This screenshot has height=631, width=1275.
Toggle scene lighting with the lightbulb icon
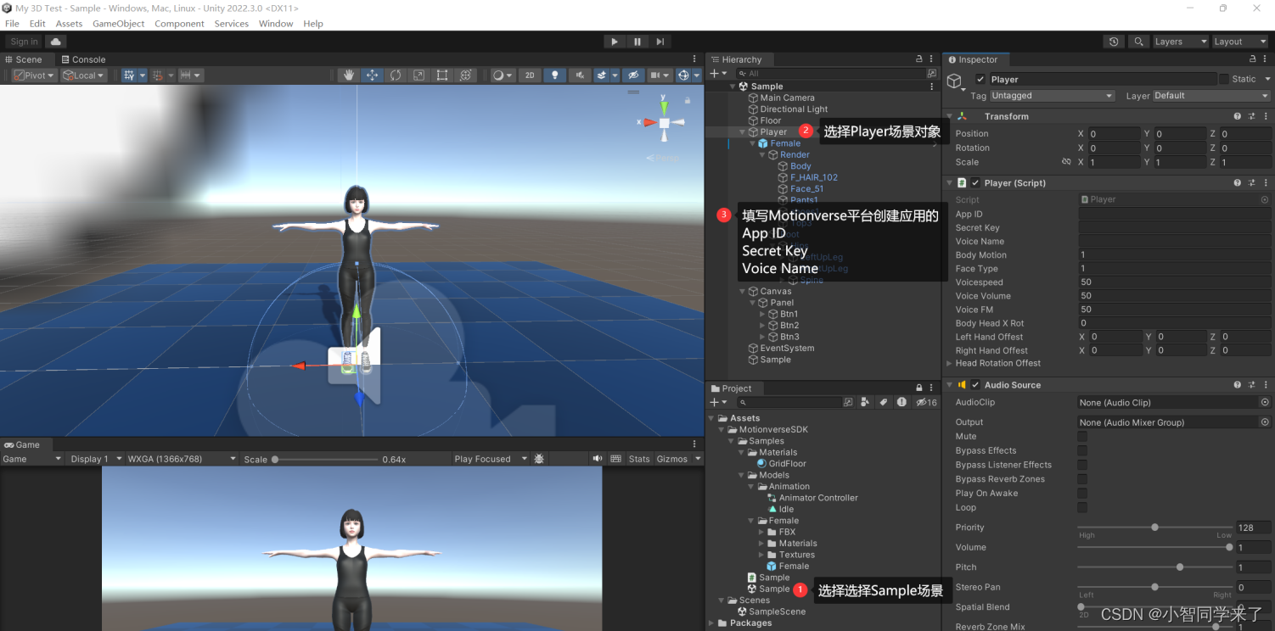555,75
